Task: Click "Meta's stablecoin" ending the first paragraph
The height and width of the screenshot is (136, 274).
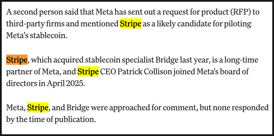Action: pos(37,36)
